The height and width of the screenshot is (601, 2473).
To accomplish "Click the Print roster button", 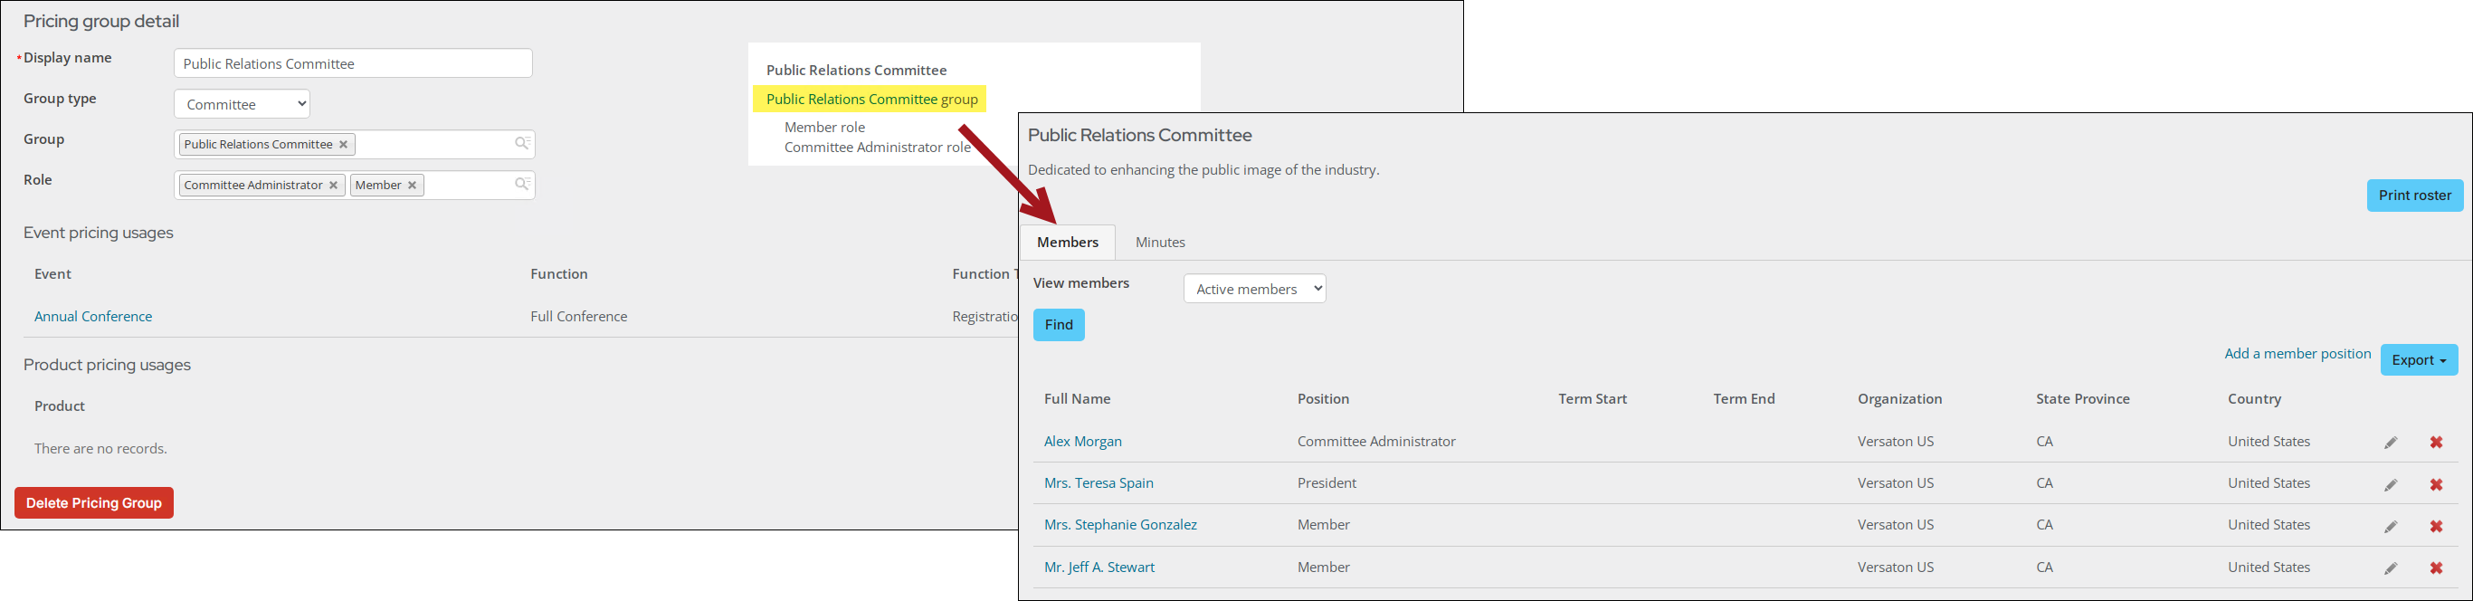I will (x=2414, y=195).
